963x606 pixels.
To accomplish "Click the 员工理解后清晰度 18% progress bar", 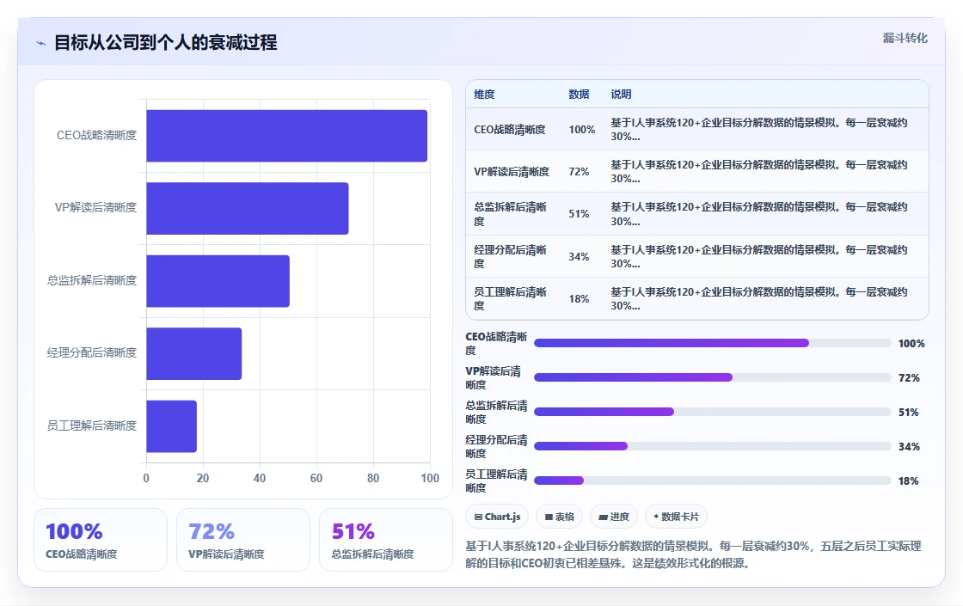I will click(x=713, y=481).
